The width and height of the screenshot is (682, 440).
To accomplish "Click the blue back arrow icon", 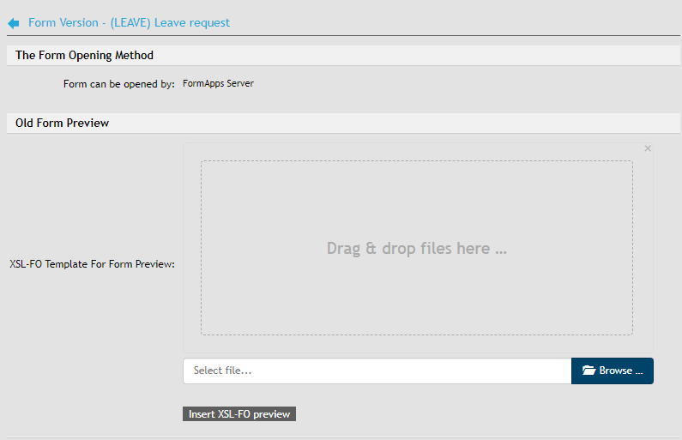I will [13, 23].
